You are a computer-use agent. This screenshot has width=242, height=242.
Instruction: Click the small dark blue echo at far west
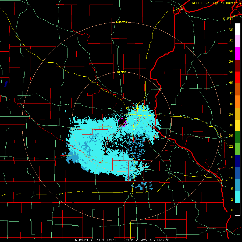6,84
